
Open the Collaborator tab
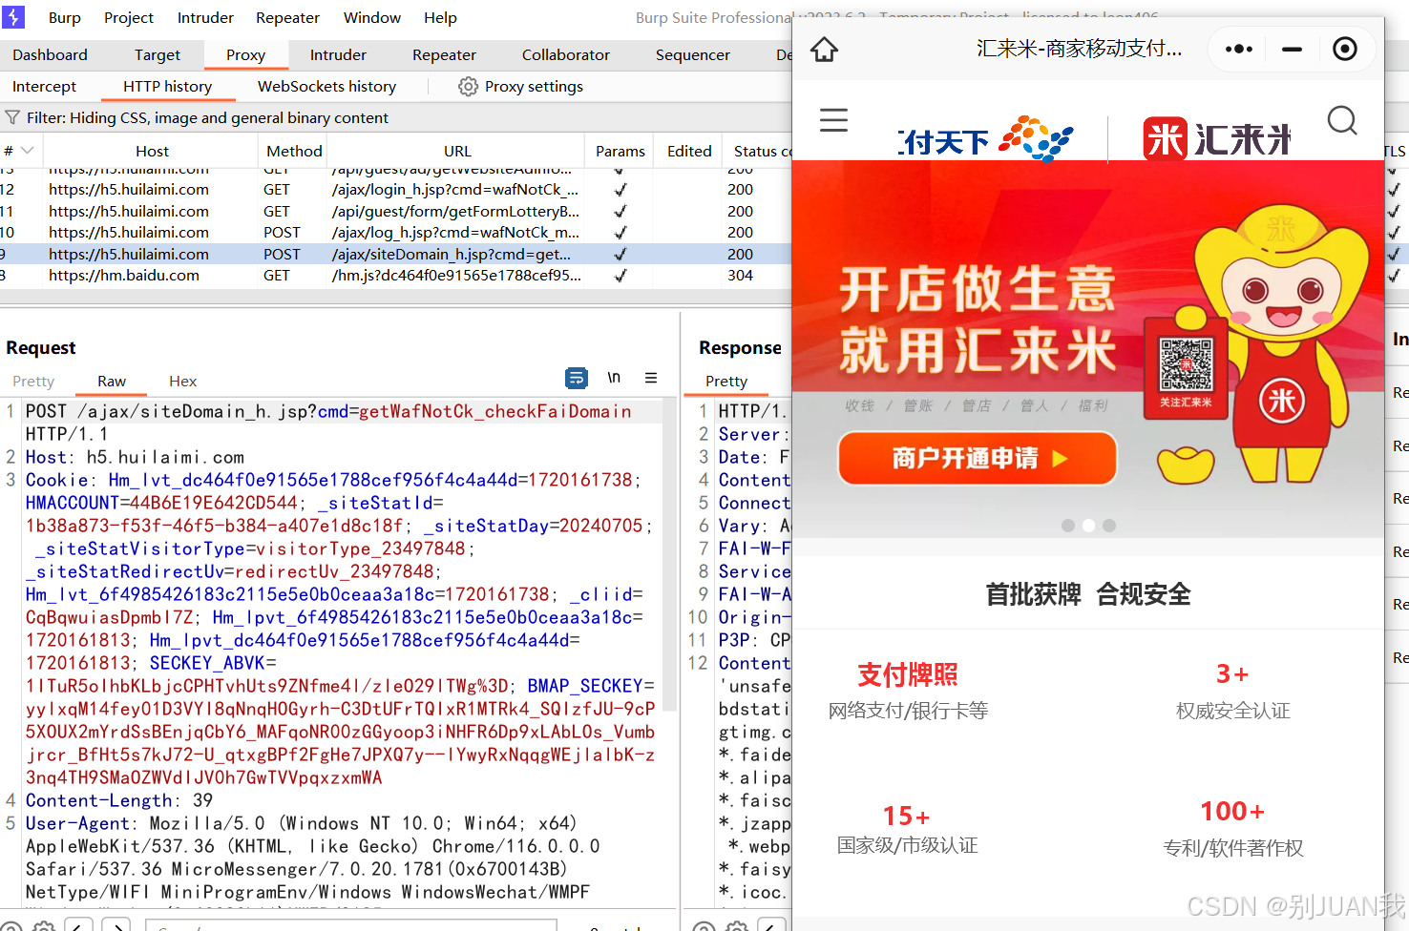pyautogui.click(x=566, y=54)
